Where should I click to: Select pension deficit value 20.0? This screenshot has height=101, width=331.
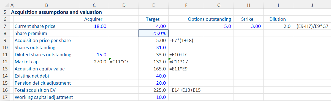pos(161,83)
